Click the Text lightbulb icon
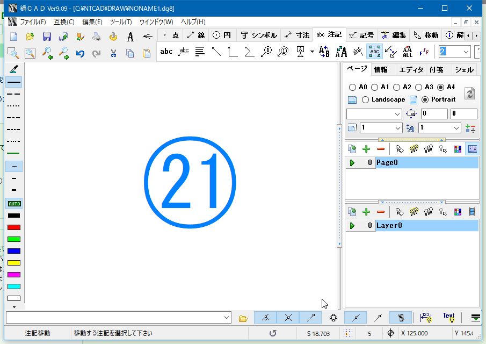The height and width of the screenshot is (344, 486). point(449,317)
